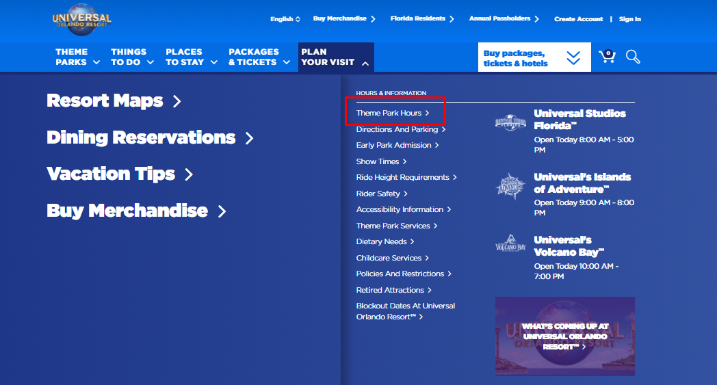Open the What's Coming Up promo image
This screenshot has height=385, width=717.
click(x=564, y=336)
